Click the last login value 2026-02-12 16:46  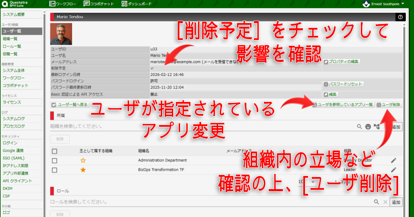(167, 74)
